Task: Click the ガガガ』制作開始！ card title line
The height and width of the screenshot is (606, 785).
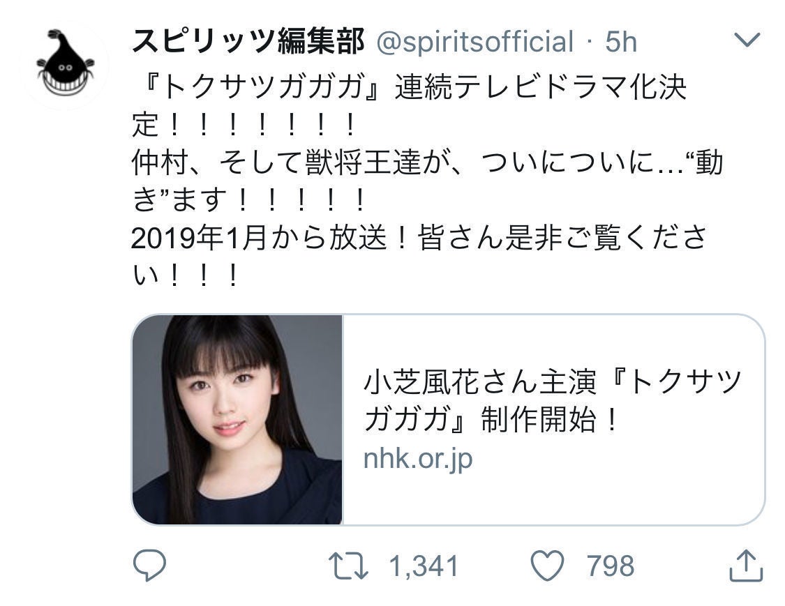Action: pos(492,419)
